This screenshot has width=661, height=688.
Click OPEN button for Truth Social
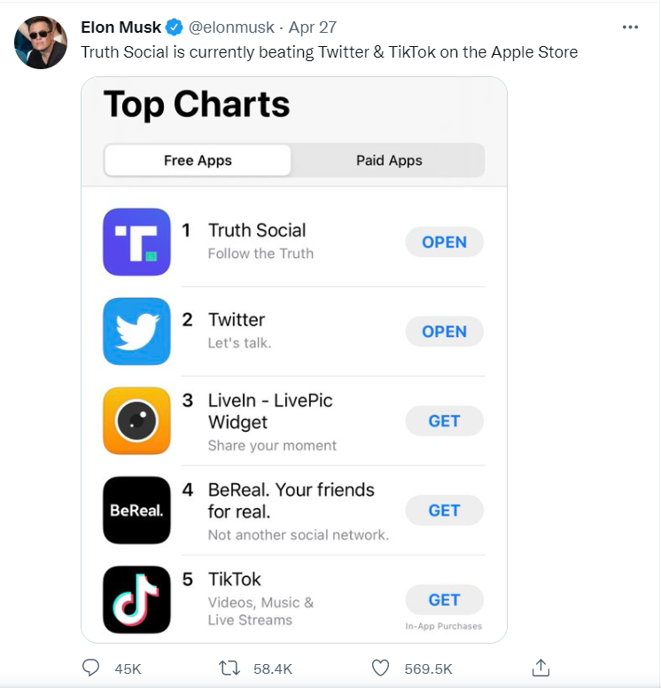point(444,242)
